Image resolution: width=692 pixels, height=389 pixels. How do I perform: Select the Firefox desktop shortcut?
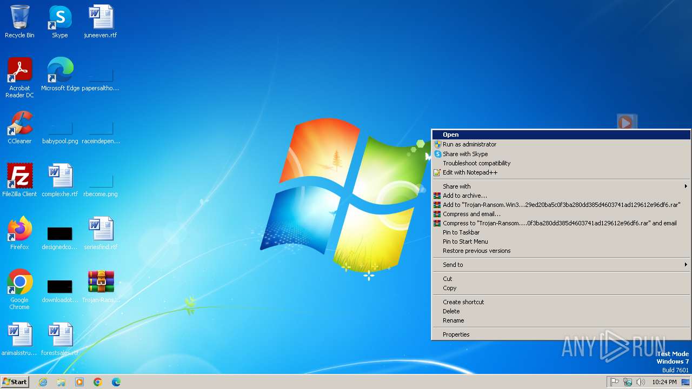tap(19, 233)
